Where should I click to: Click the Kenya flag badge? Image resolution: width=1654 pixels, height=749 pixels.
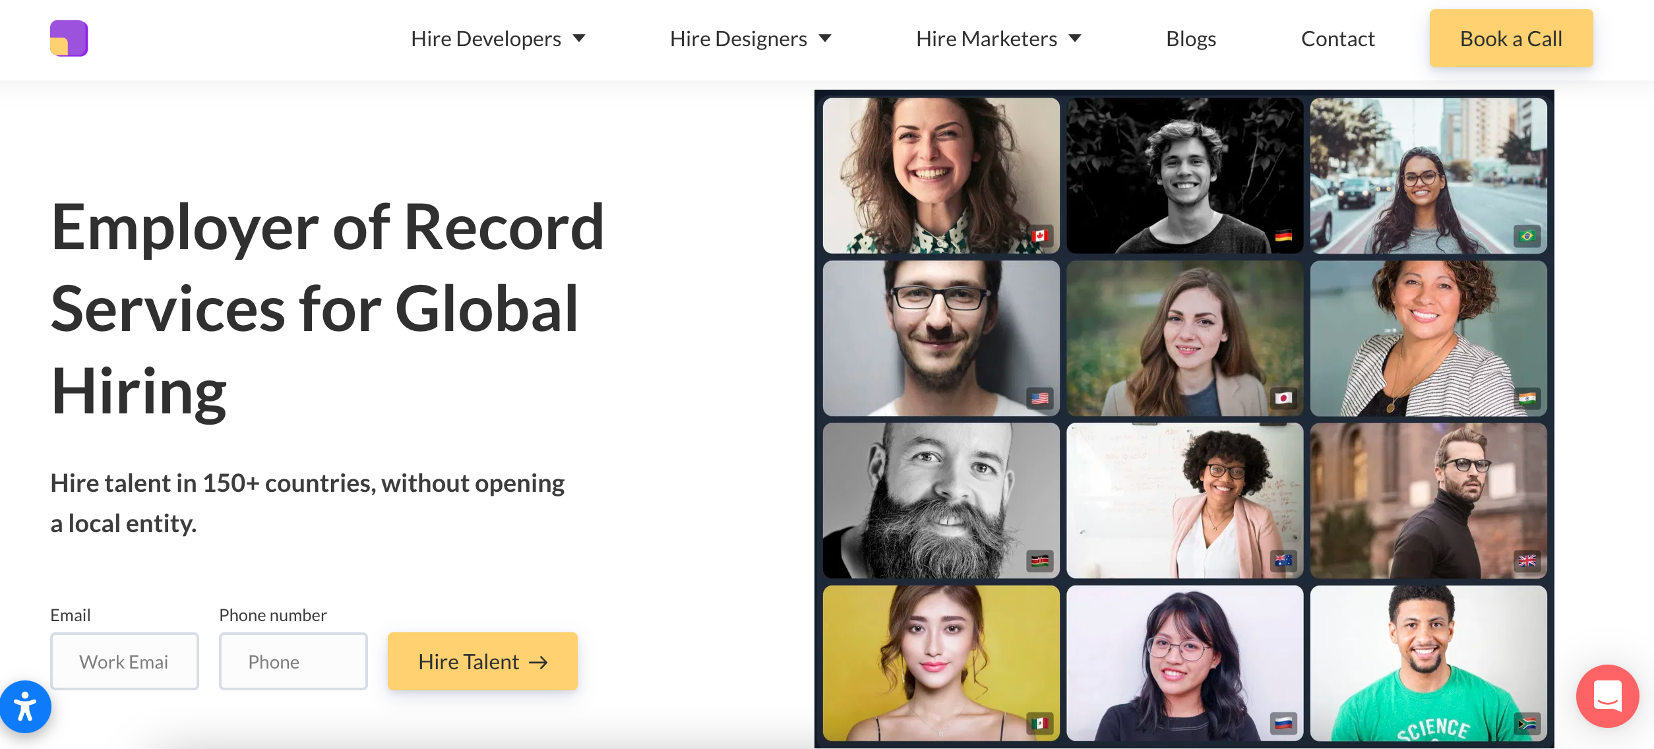coord(1040,560)
